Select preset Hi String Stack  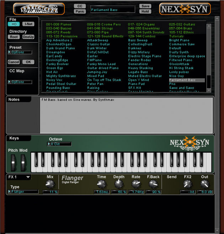click(x=181, y=68)
